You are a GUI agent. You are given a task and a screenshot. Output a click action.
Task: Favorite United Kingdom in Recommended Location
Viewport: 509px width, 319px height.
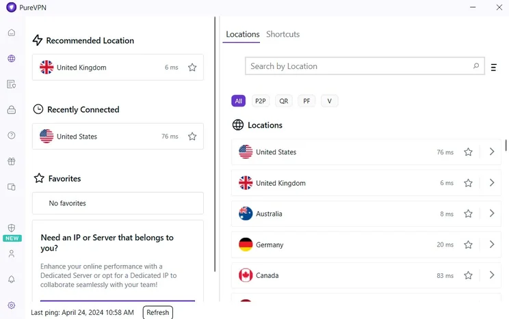click(192, 68)
